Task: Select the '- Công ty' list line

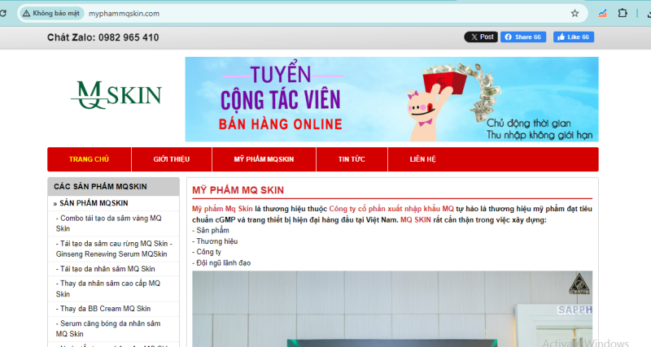Action: [x=207, y=252]
